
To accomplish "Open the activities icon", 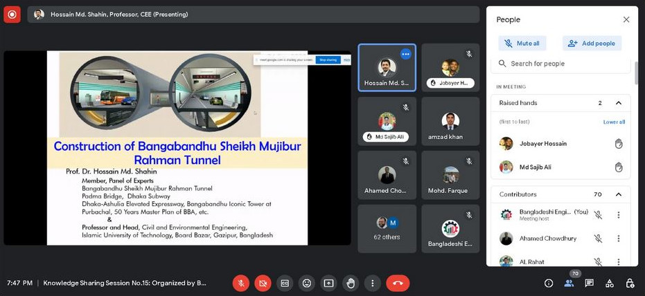I will [610, 284].
